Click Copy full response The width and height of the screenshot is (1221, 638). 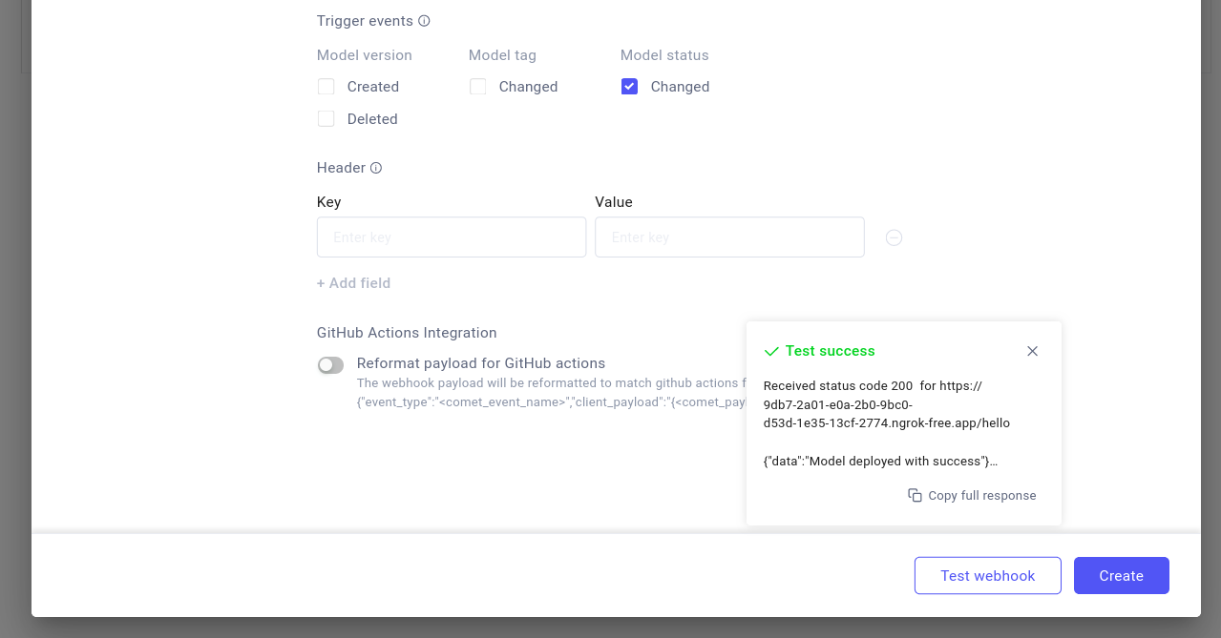[980, 495]
